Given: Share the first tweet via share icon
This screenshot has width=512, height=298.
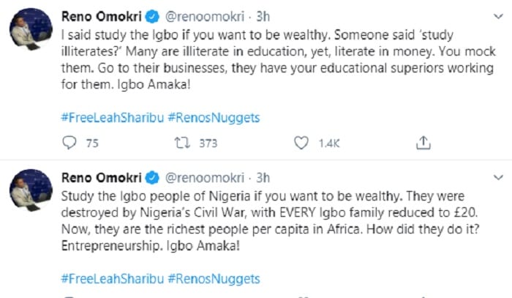Looking at the screenshot, I should [422, 144].
